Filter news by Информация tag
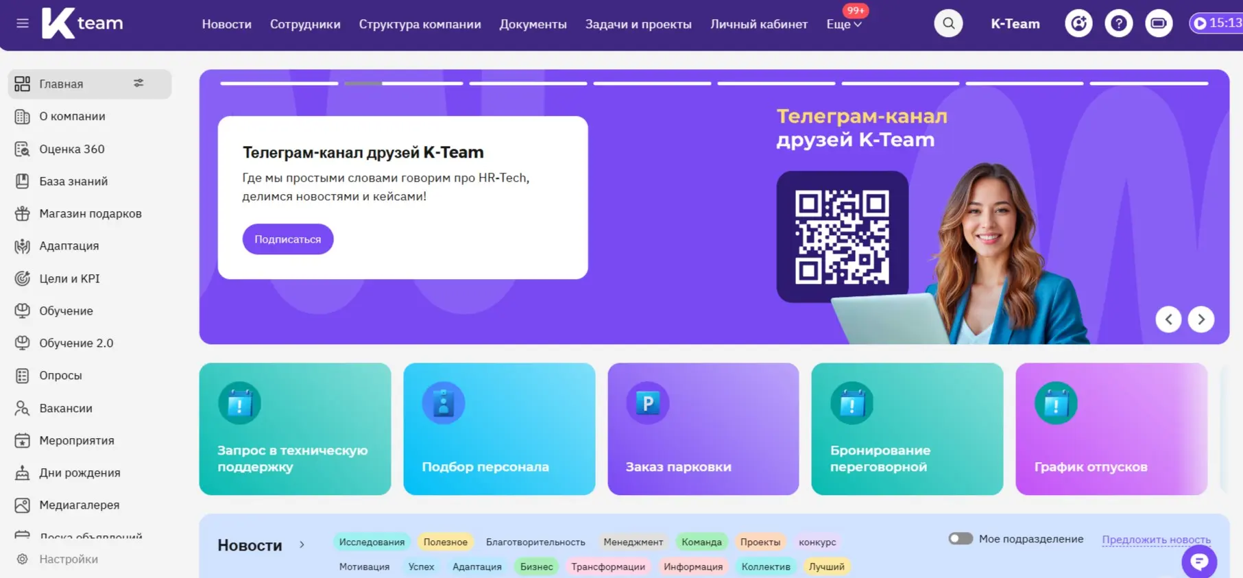This screenshot has width=1243, height=578. 693,566
